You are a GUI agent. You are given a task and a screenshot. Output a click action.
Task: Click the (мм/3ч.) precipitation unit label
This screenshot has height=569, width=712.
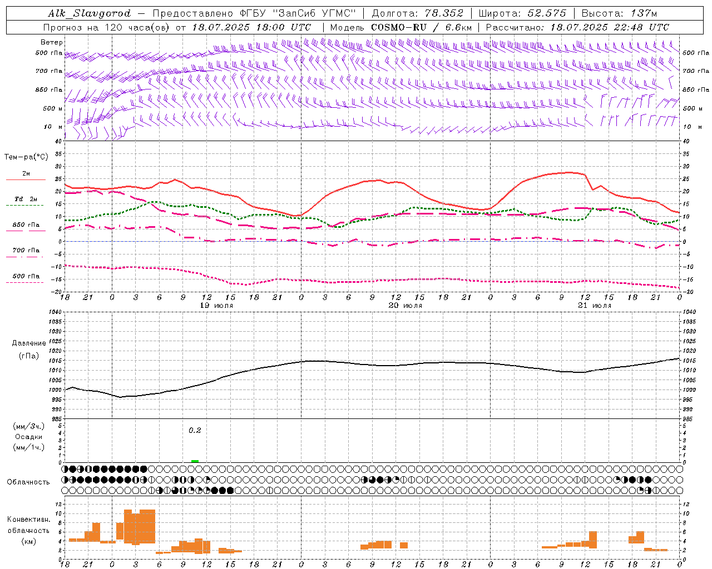click(x=29, y=426)
